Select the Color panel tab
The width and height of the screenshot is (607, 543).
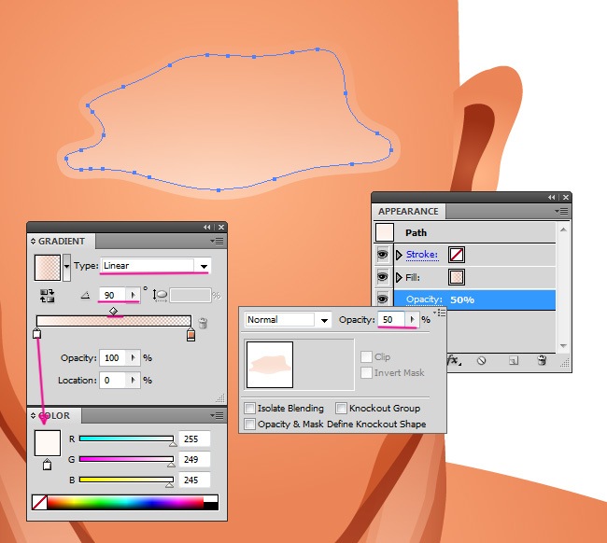coord(54,416)
